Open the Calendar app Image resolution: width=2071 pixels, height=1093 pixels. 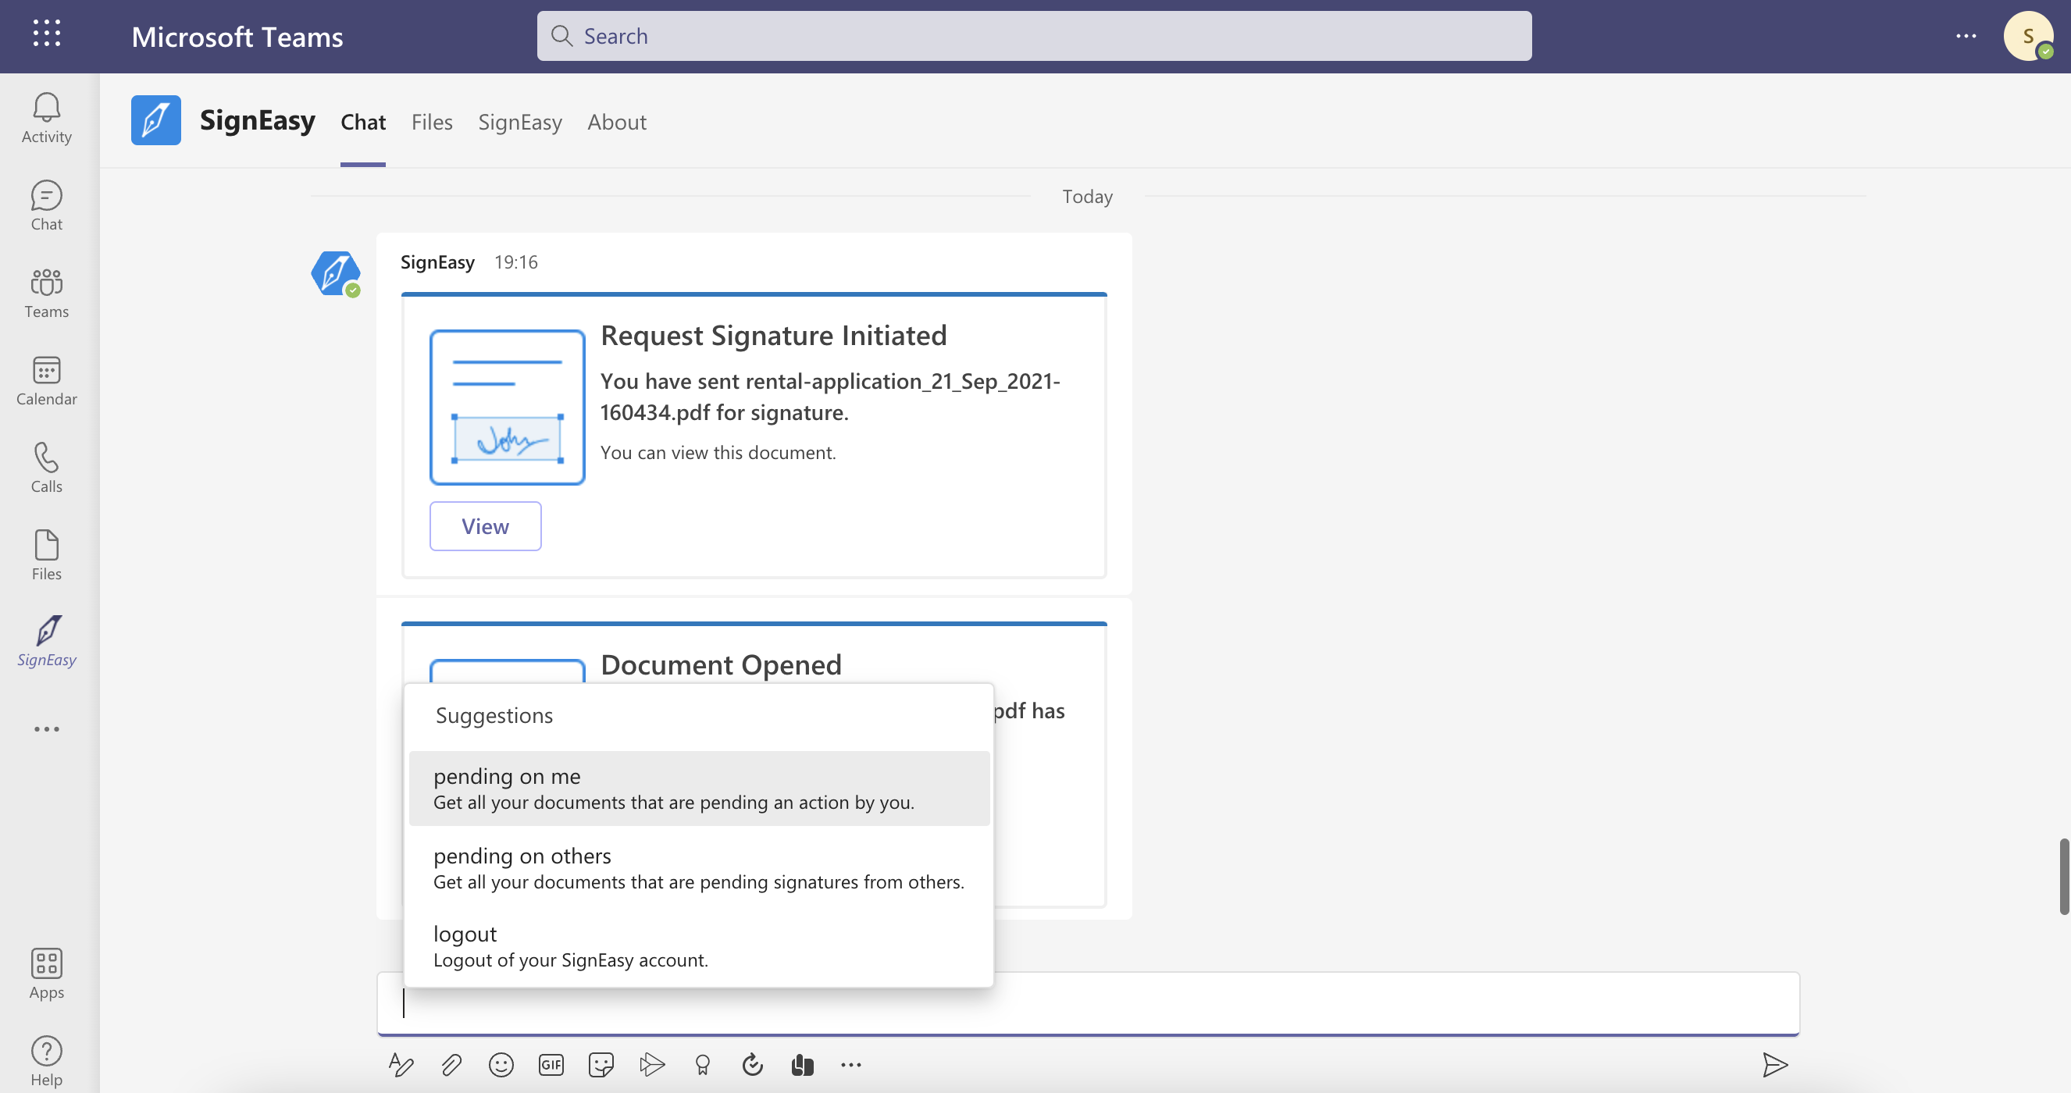coord(47,380)
